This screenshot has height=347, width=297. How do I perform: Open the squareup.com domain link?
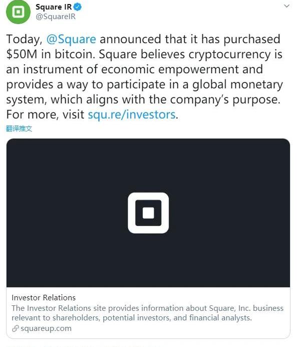(46, 328)
